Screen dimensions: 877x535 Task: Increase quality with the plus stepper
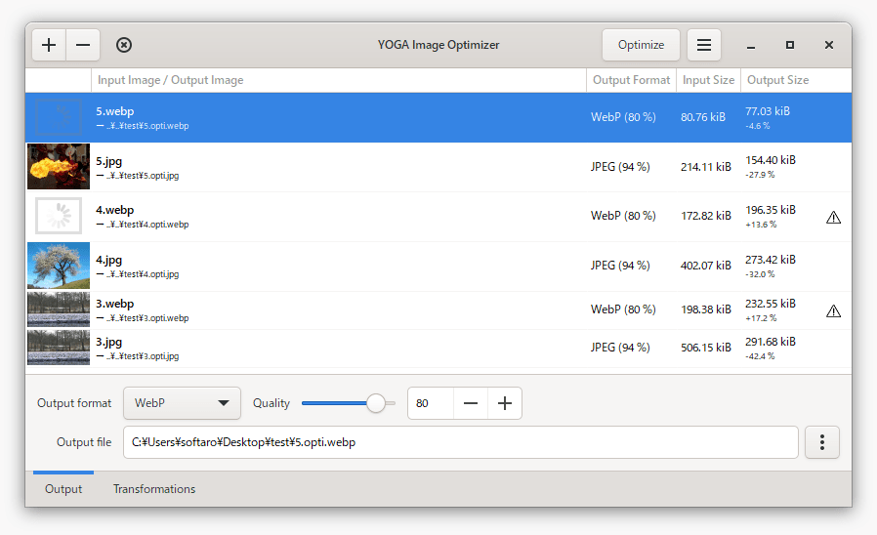505,403
